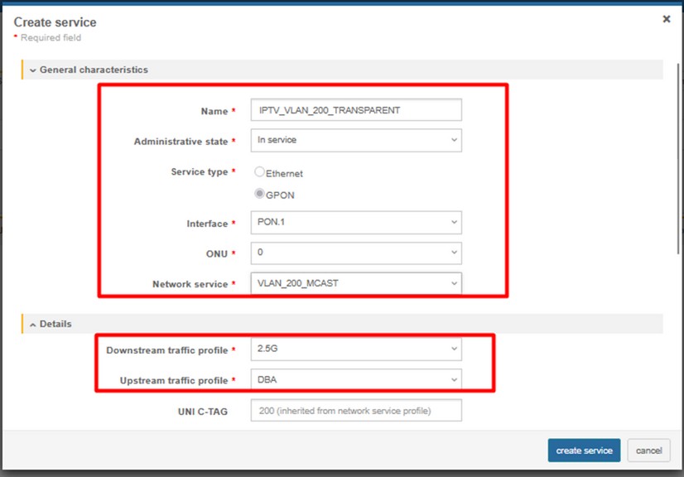Cancel the service creation
The image size is (684, 477).
tap(648, 450)
